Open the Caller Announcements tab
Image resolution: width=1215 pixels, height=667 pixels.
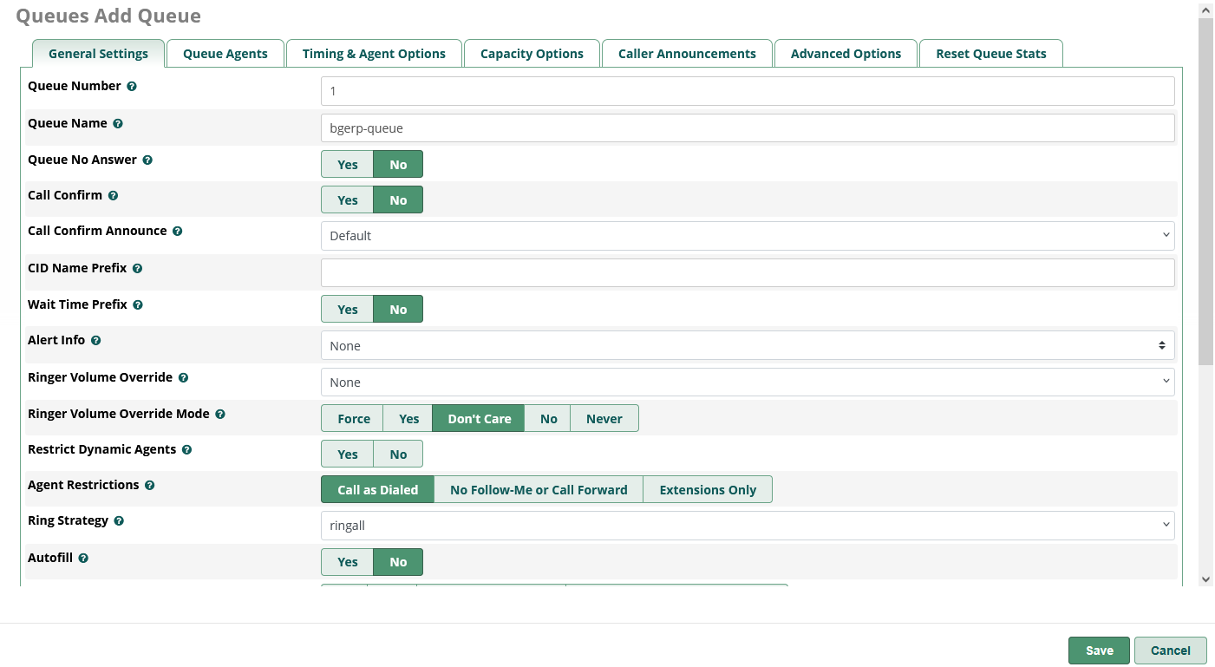pyautogui.click(x=686, y=54)
